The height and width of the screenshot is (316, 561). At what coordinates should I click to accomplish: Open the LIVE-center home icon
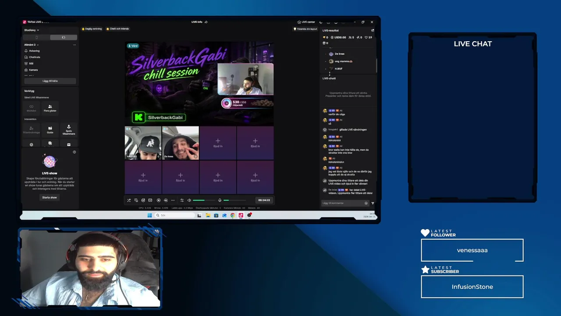pyautogui.click(x=299, y=22)
